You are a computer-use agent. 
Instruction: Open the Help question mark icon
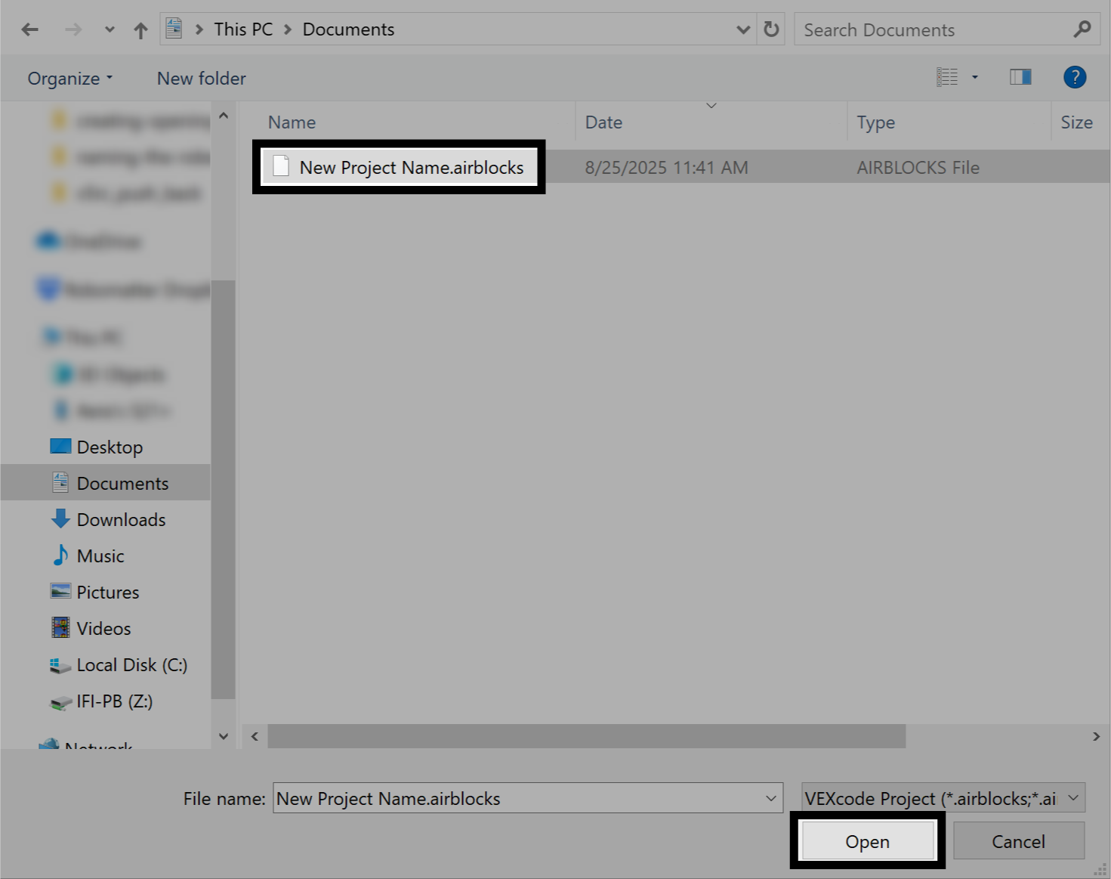[x=1074, y=76]
